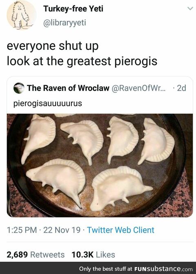Open Turkey-free Yeti profile avatar

click(22, 15)
